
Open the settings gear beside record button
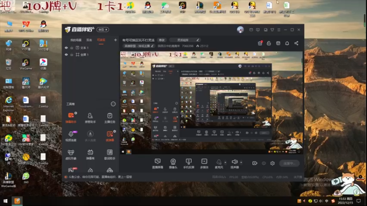[272, 163]
